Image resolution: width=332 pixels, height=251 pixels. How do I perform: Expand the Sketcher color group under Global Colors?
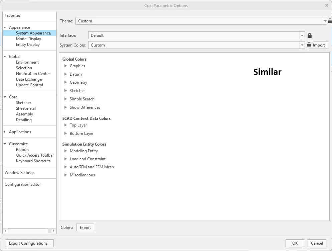click(x=66, y=91)
